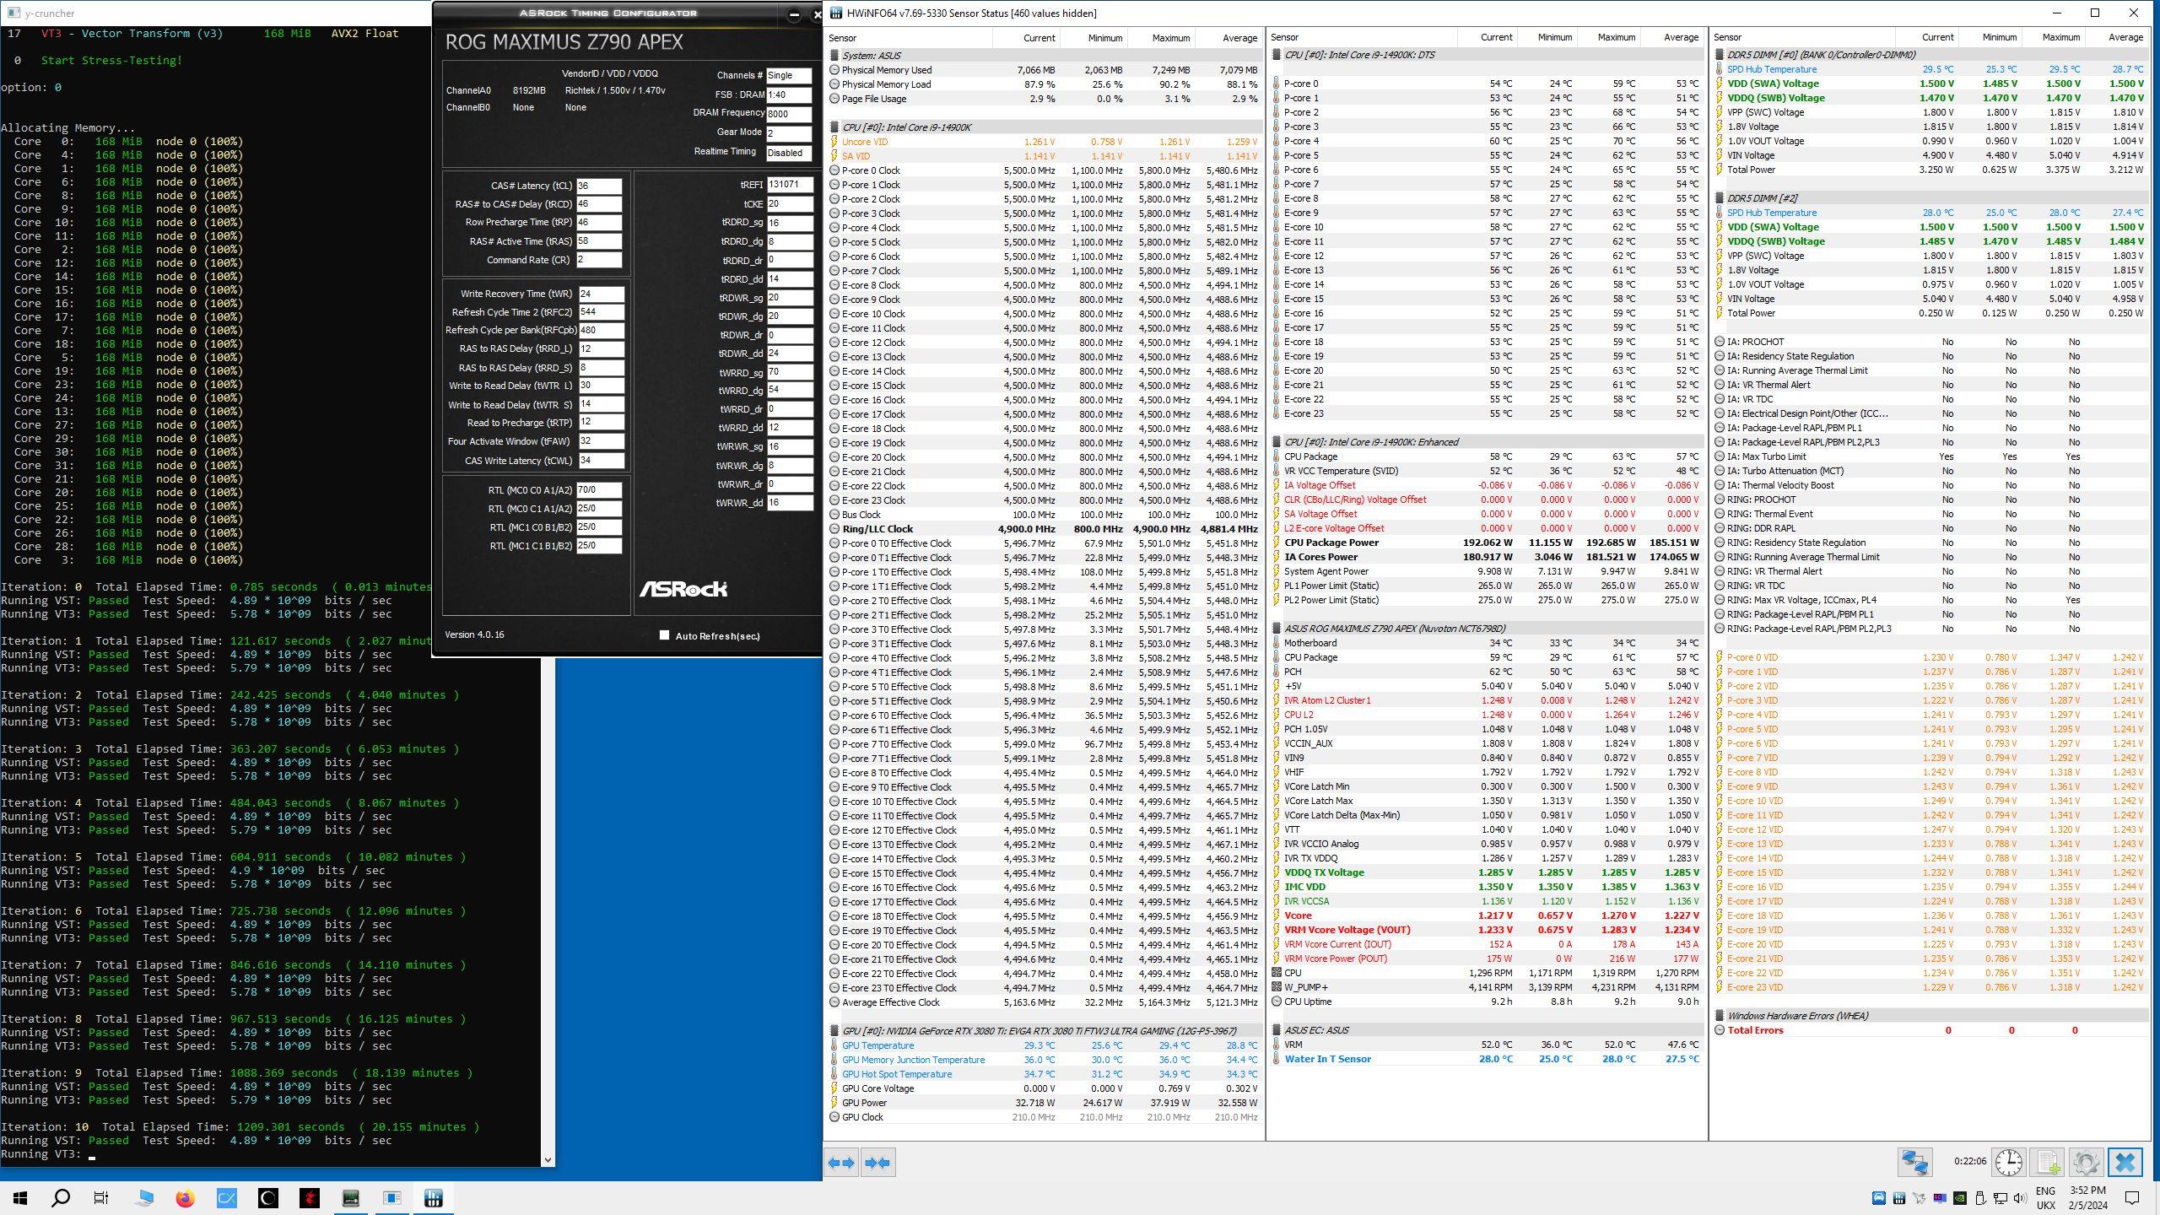Enable the Auto Refresh(sec) checkbox
The height and width of the screenshot is (1215, 2160).
point(664,635)
